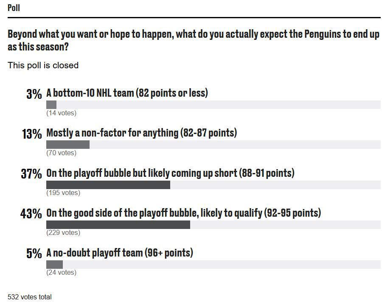Select 'Mostly a non-factor for anything' option
This screenshot has height=304, width=382.
coord(141,133)
